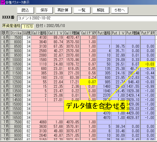The width and height of the screenshot is (157, 142).
Task: Select the 原資産価格 11570 field
Action: (x=27, y=26)
